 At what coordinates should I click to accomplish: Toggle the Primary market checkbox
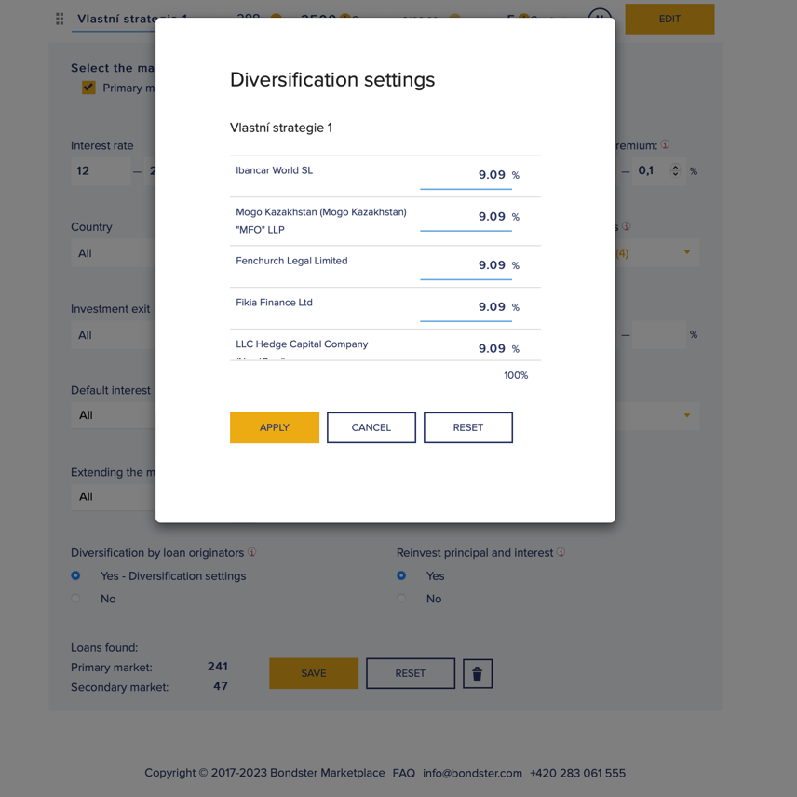tap(88, 88)
